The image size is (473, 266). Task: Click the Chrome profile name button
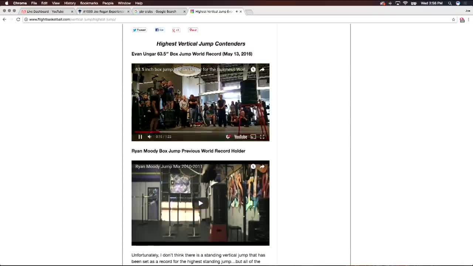[467, 11]
